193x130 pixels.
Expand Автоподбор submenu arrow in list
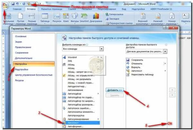[x=98, y=94]
